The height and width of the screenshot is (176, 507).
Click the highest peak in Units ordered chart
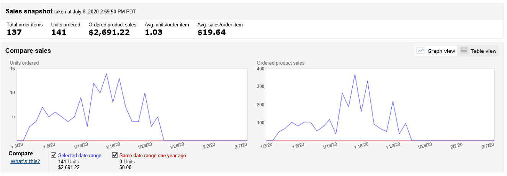[106, 74]
